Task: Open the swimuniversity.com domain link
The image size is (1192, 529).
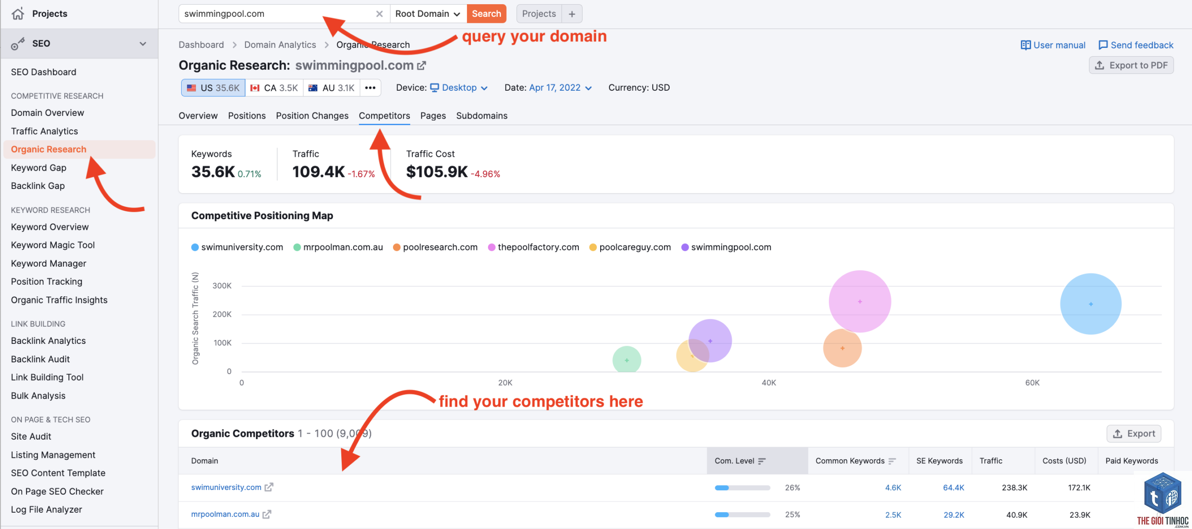Action: (226, 487)
